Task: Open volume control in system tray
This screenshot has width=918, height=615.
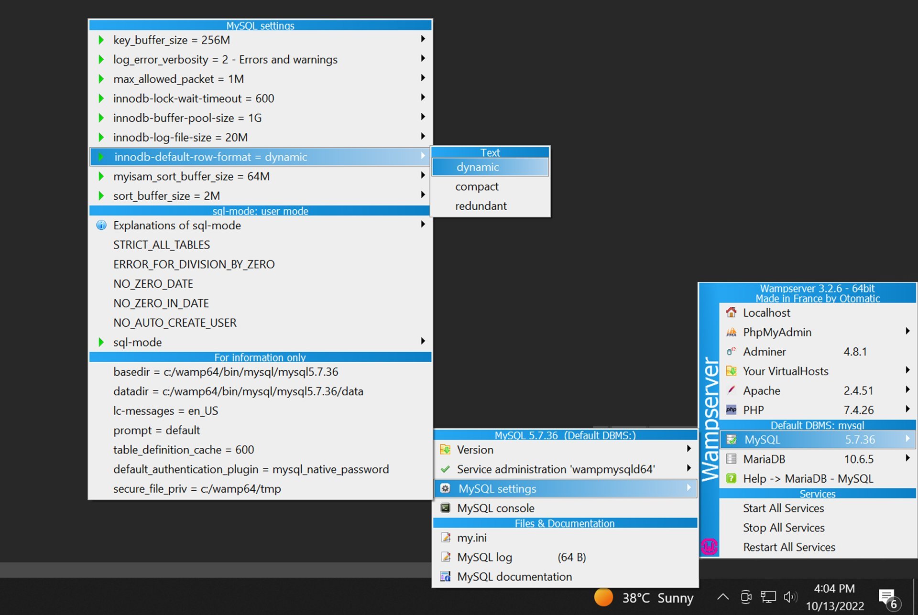Action: click(790, 597)
